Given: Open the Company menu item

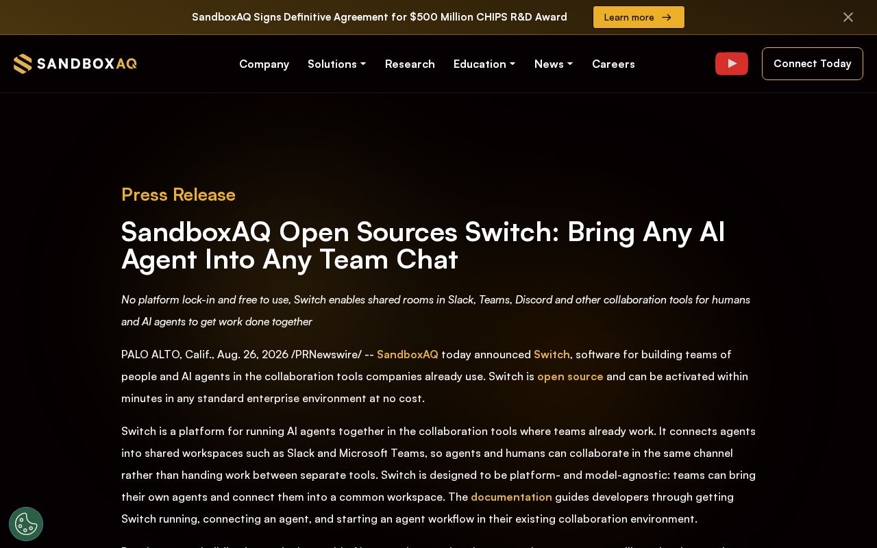Looking at the screenshot, I should [264, 64].
